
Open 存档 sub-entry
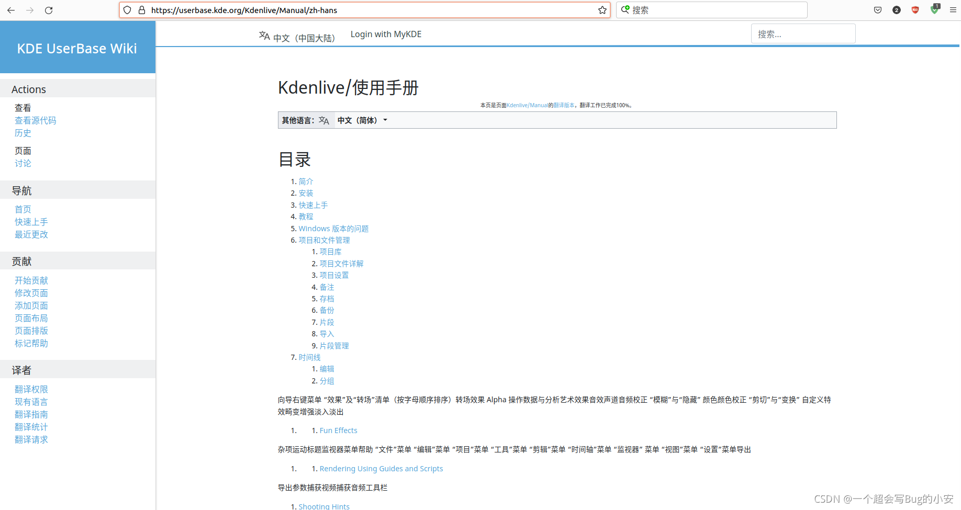click(x=327, y=299)
